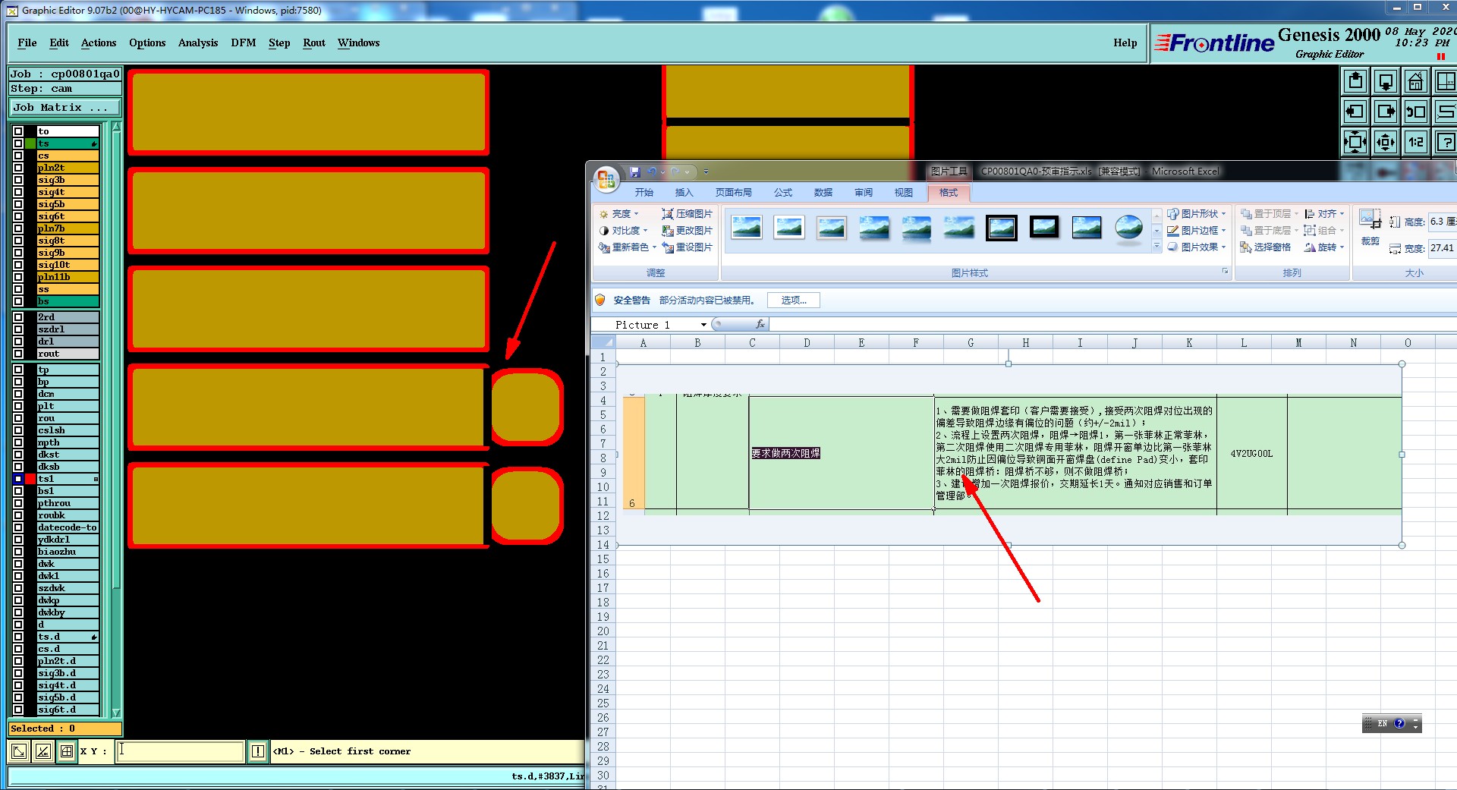Toggle the checkbox for layer 'rout'
Screen dimensions: 1457x790
18,354
